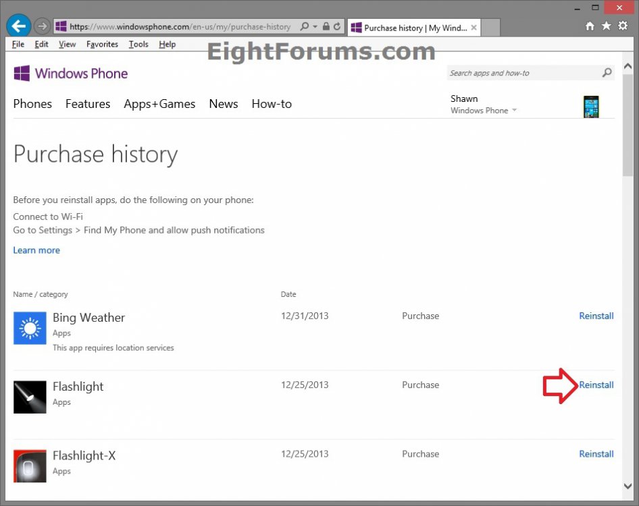Click the 'Purchase history' page heading
639x506 pixels.
tap(96, 154)
